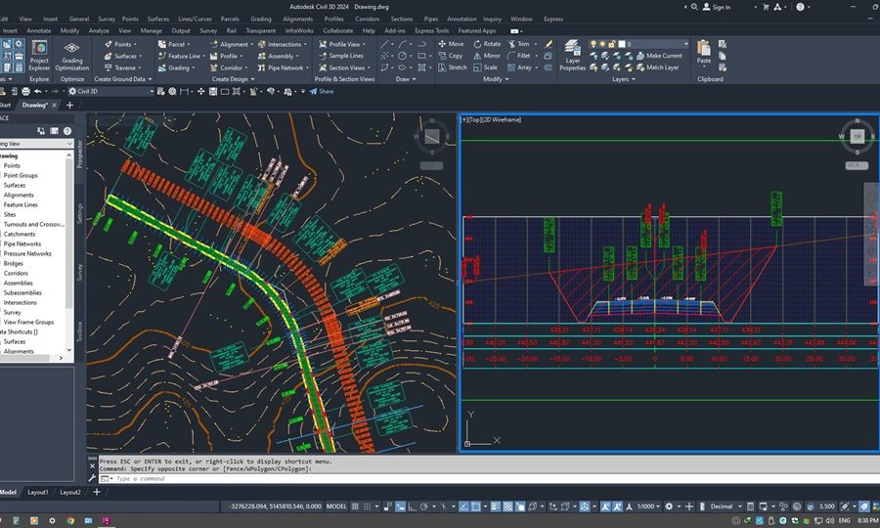Toggle MODEL space button in status bar
The height and width of the screenshot is (528, 880).
(x=335, y=506)
